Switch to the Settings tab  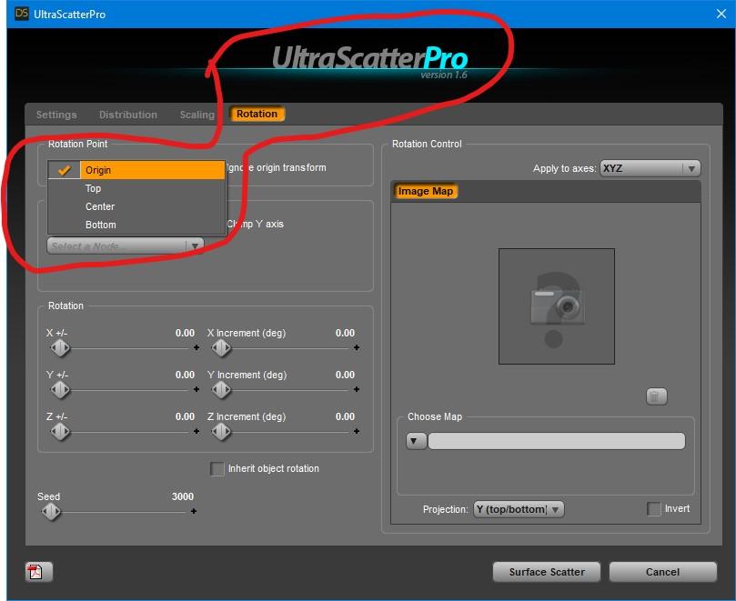[56, 115]
